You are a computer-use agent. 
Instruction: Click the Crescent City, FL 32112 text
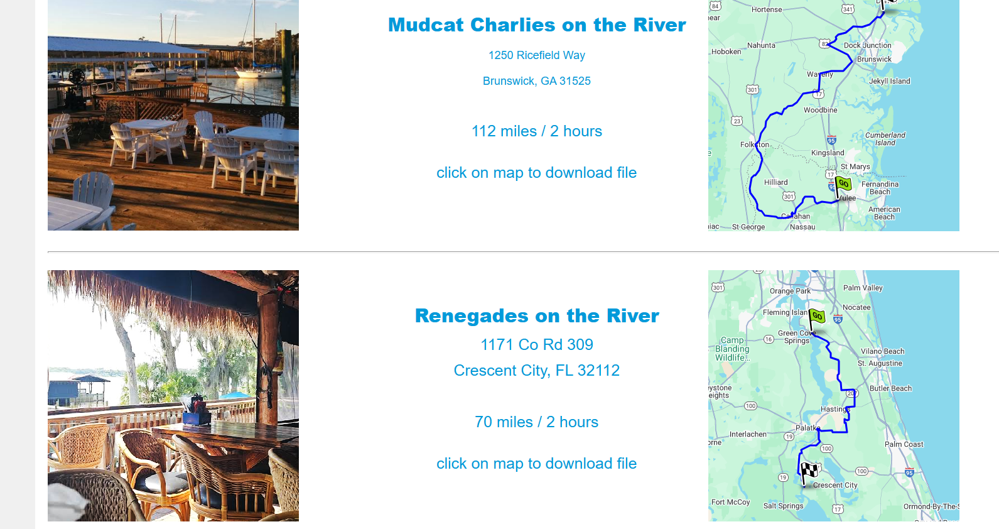click(537, 370)
